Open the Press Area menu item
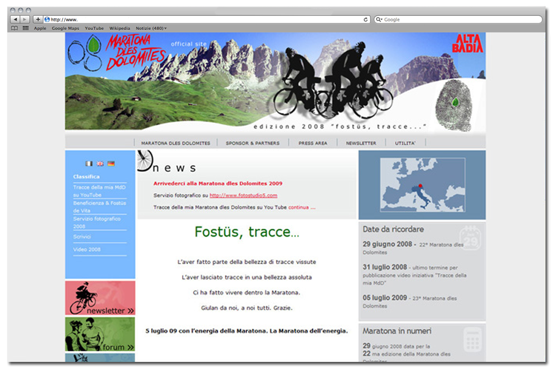Screen dimensions: 551x368 (313, 142)
